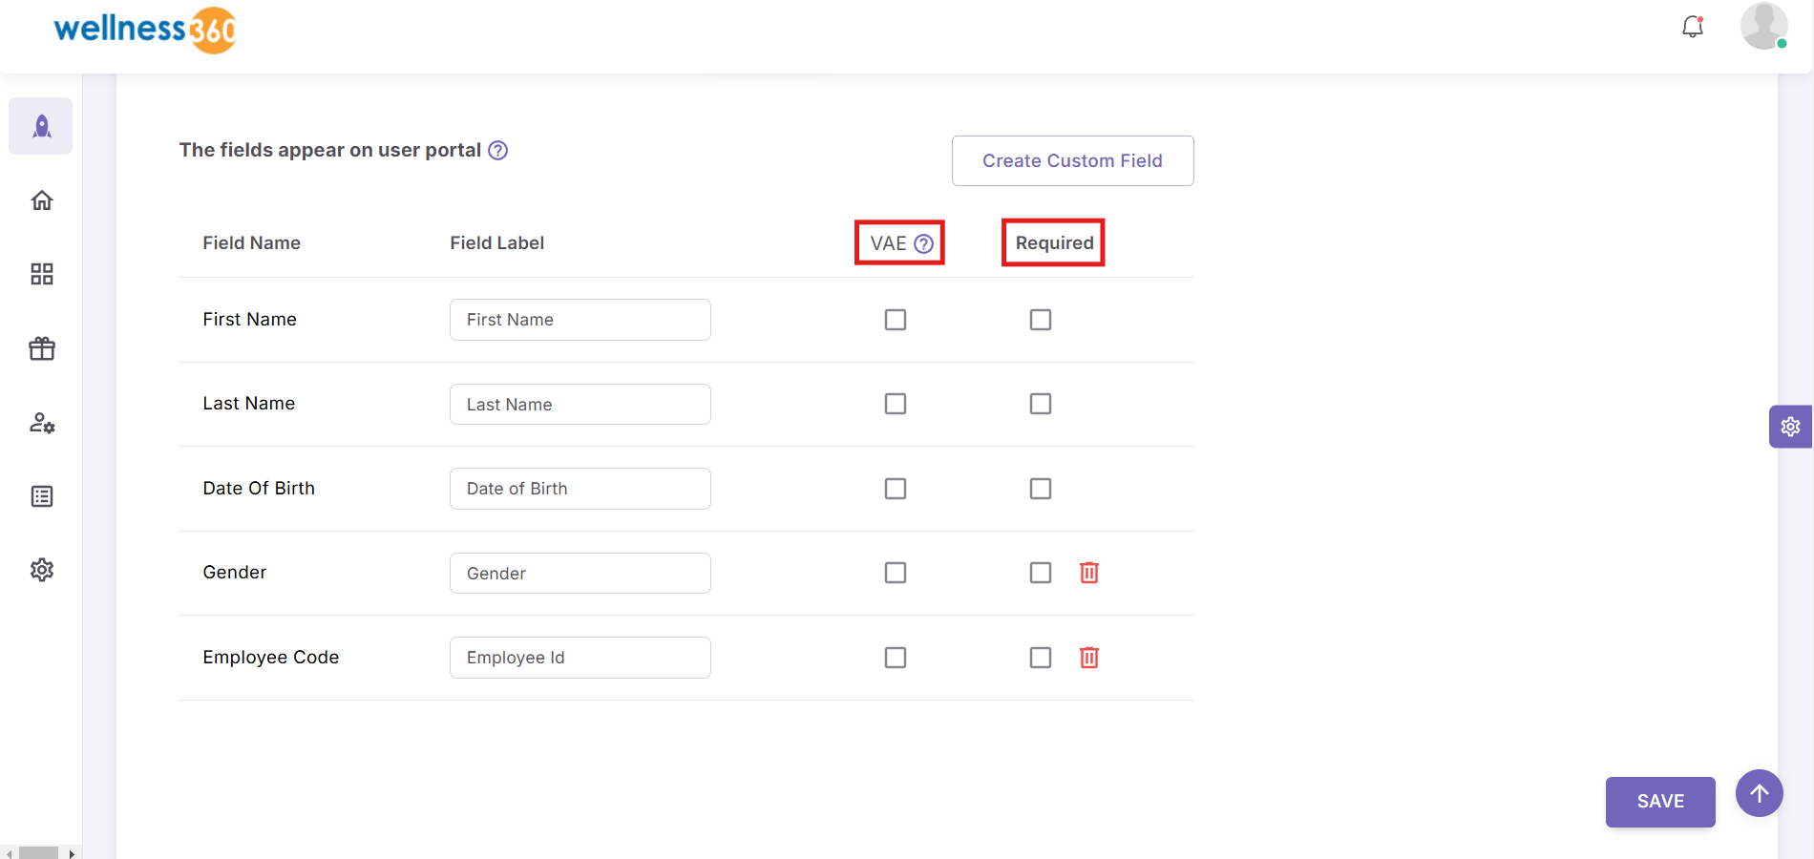Viewport: 1814px width, 859px height.
Task: Open the user management icon in sidebar
Action: pyautogui.click(x=42, y=423)
